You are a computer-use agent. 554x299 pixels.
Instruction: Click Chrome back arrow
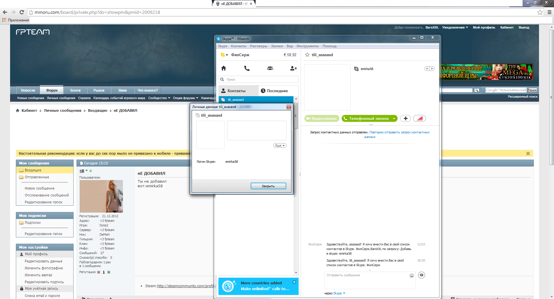tap(5, 12)
